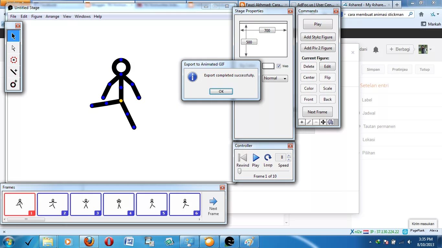Viewport: 442px width, 248px height.
Task: Select frame 5 thumbnail
Action: click(152, 204)
